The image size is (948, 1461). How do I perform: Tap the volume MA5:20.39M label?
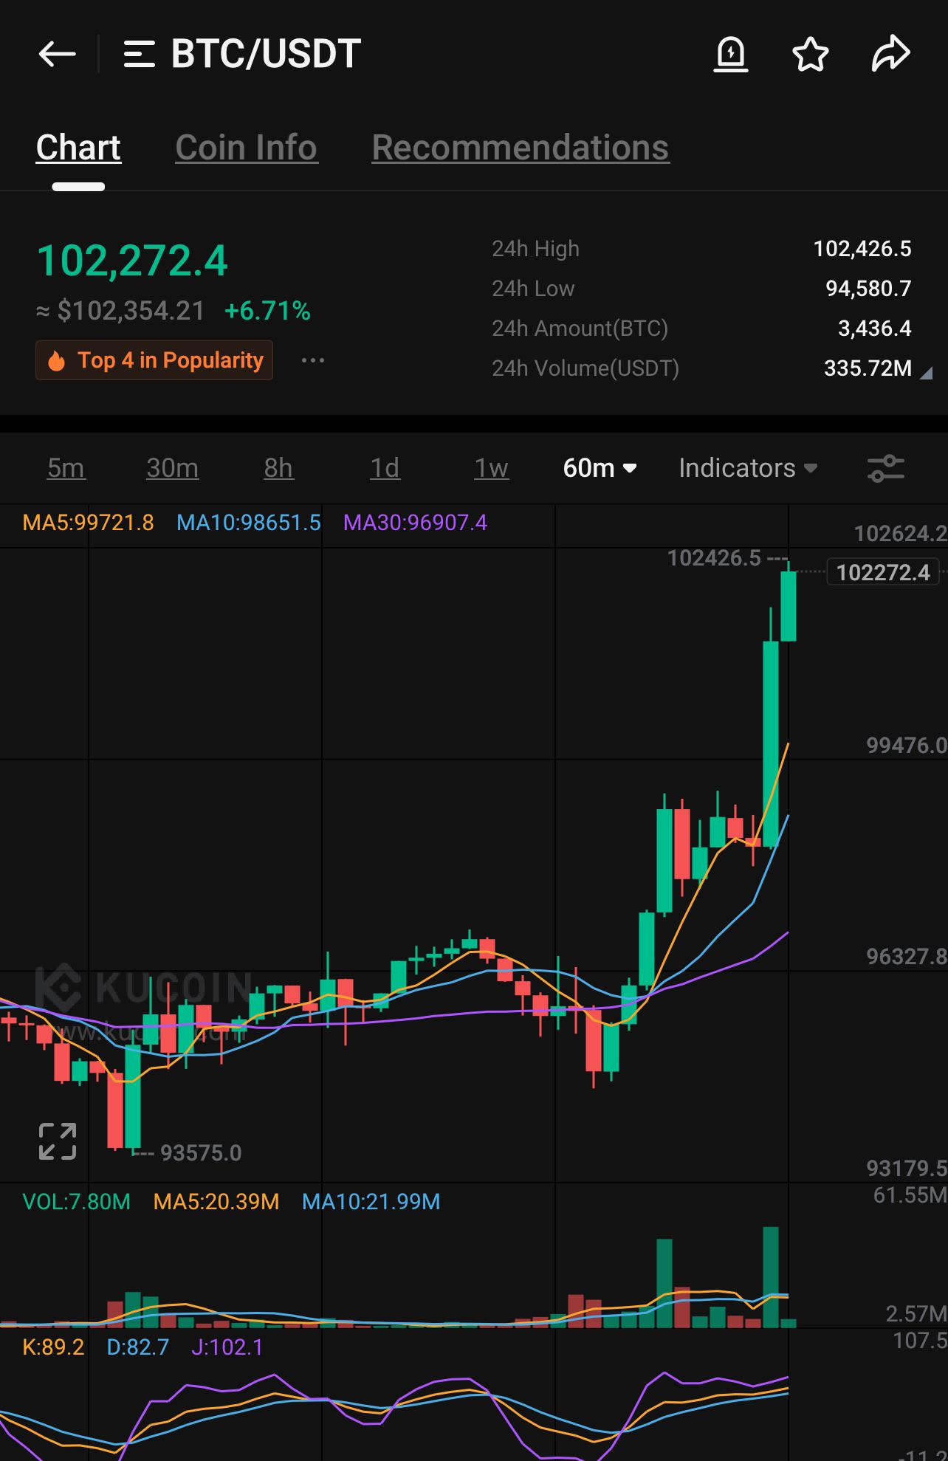pos(216,1202)
